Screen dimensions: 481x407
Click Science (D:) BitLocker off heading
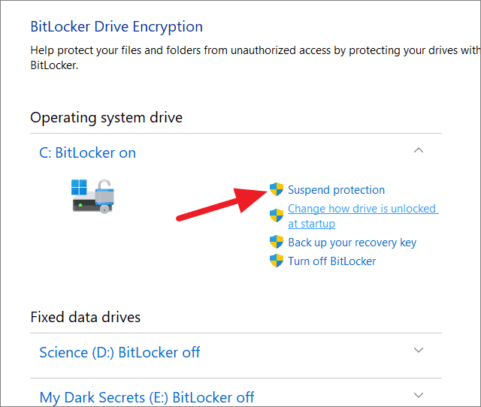pyautogui.click(x=119, y=352)
